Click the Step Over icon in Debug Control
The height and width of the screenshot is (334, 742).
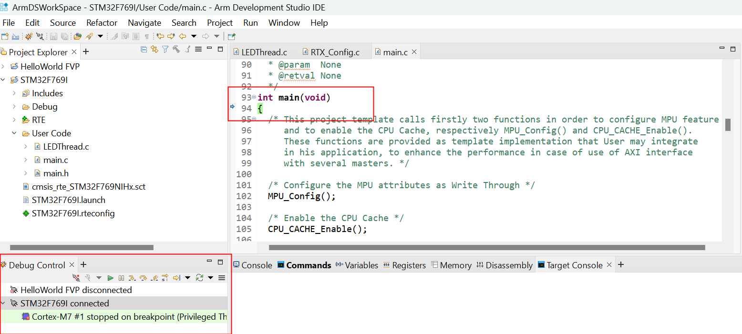tap(143, 278)
